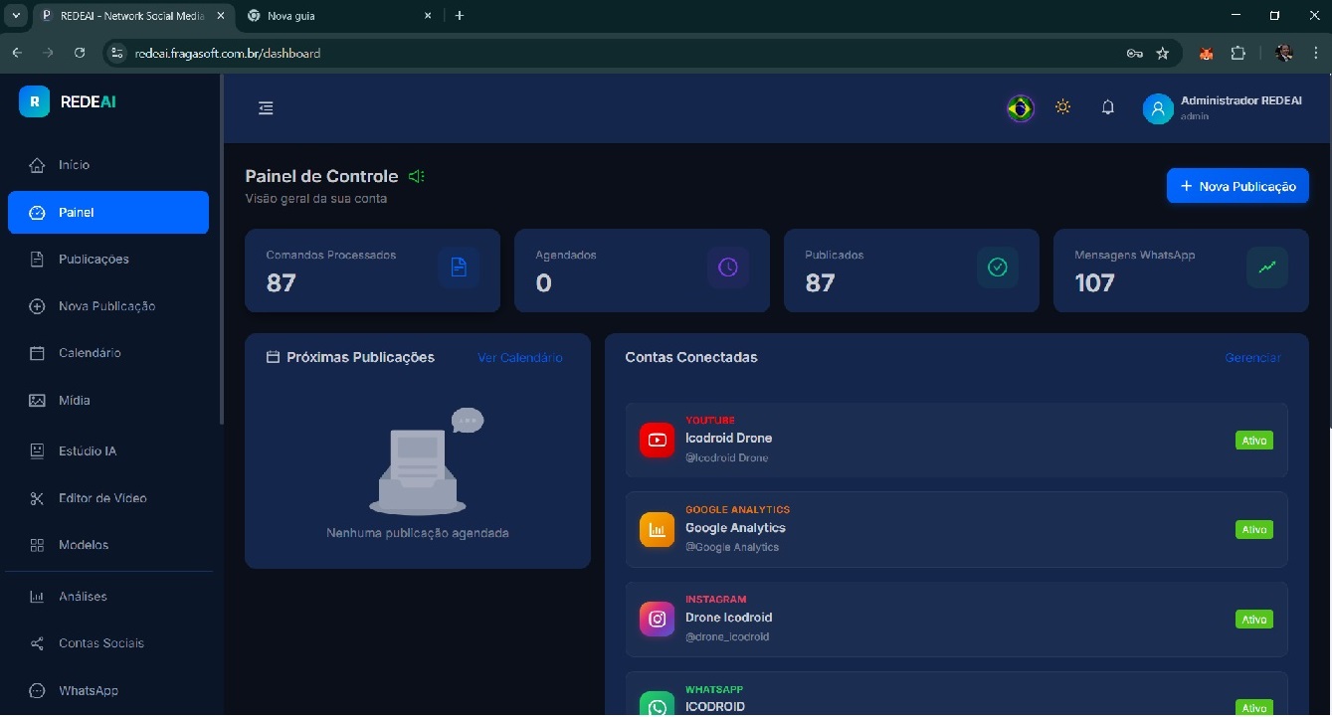Image resolution: width=1332 pixels, height=717 pixels.
Task: Click the clock icon in Agendados card
Action: [728, 268]
